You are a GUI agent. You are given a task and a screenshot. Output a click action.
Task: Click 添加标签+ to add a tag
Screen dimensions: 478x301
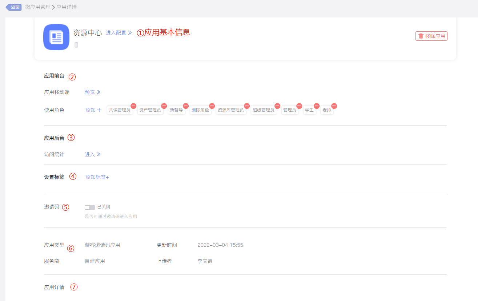pyautogui.click(x=97, y=177)
